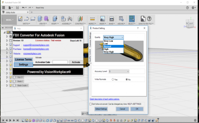Redo the last action

coord(30,8)
